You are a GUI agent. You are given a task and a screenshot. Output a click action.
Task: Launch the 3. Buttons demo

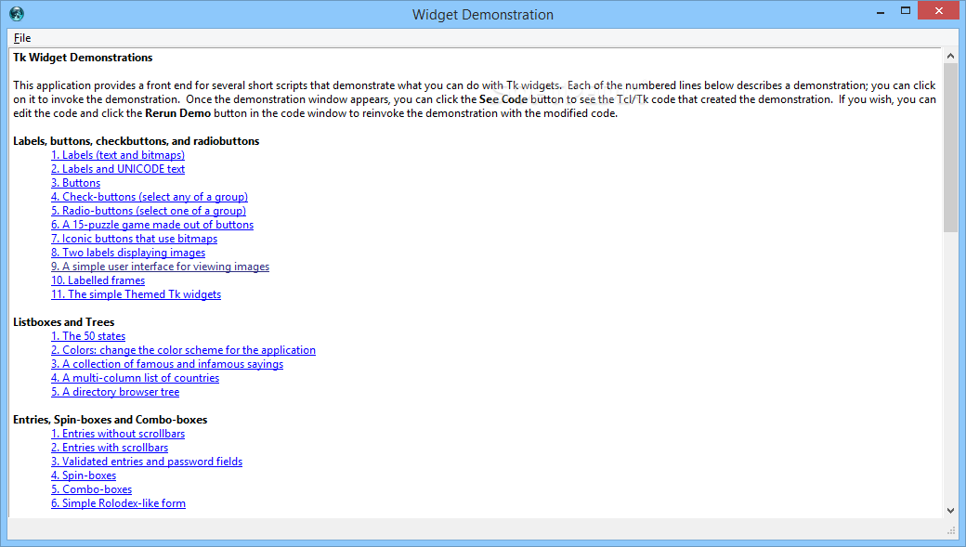[75, 183]
